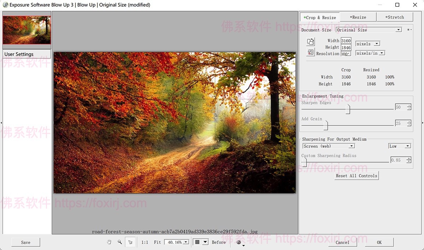This screenshot has width=424, height=250.
Task: Click the Sharpen Edges slider handle
Action: [348, 109]
